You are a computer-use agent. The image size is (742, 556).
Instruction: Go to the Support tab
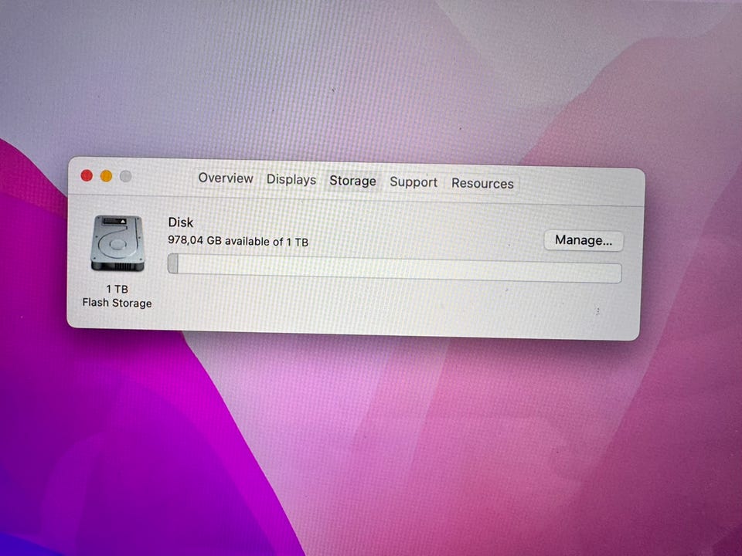click(x=413, y=182)
